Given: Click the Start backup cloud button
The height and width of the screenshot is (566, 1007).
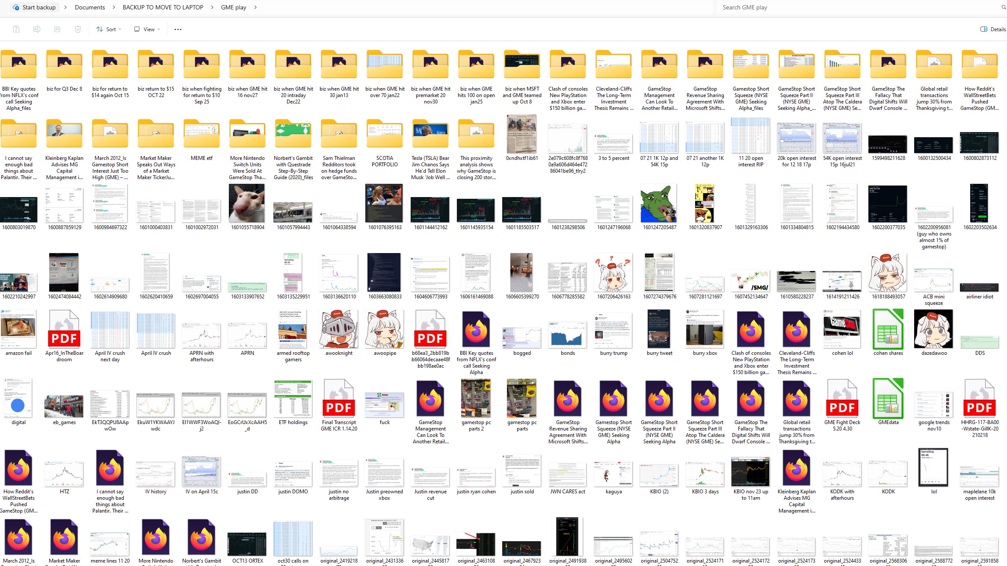Looking at the screenshot, I should coord(34,7).
